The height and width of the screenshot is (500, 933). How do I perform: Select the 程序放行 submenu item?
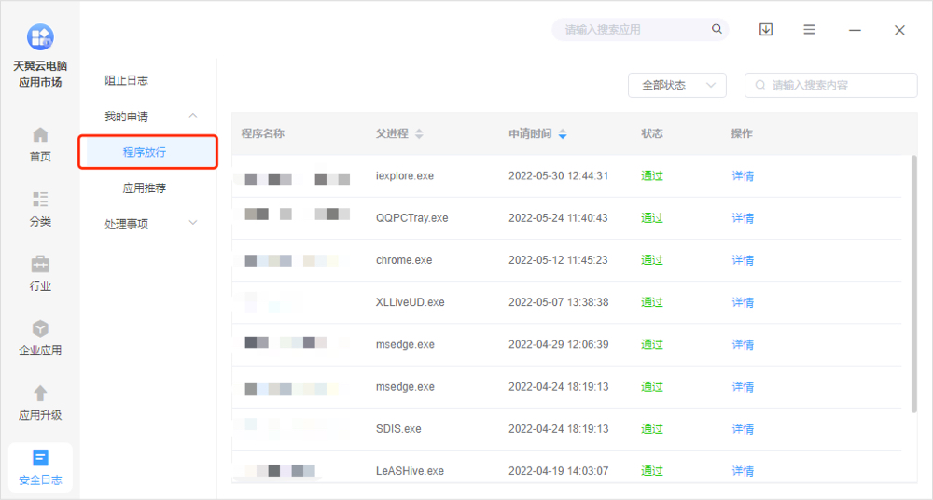pos(148,152)
